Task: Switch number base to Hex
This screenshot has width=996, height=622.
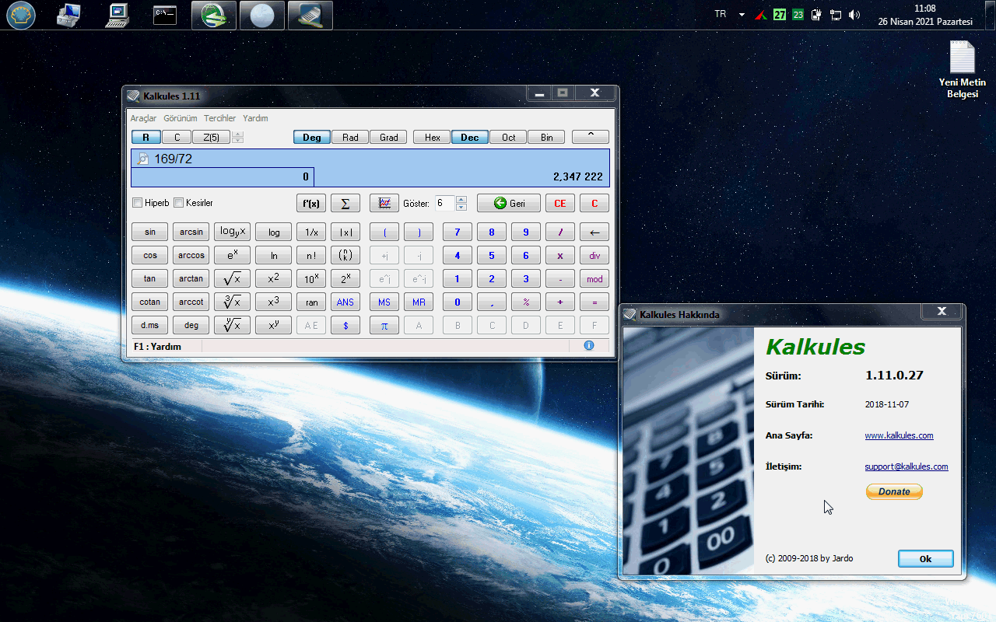Action: pyautogui.click(x=432, y=137)
